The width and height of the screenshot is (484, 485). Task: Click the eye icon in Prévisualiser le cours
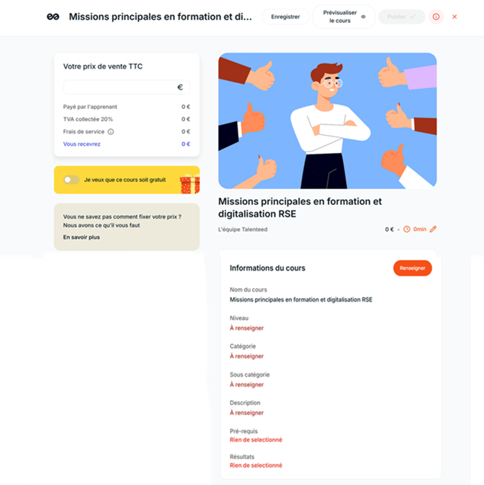click(363, 17)
